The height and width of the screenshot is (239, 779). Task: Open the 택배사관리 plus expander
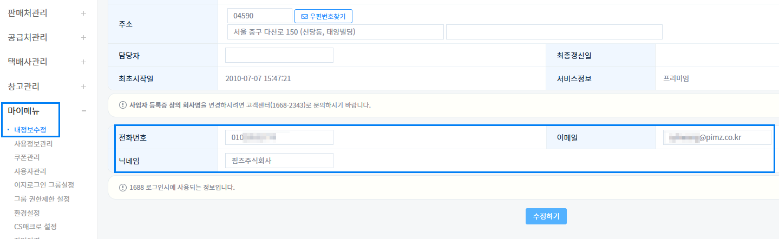coord(83,62)
